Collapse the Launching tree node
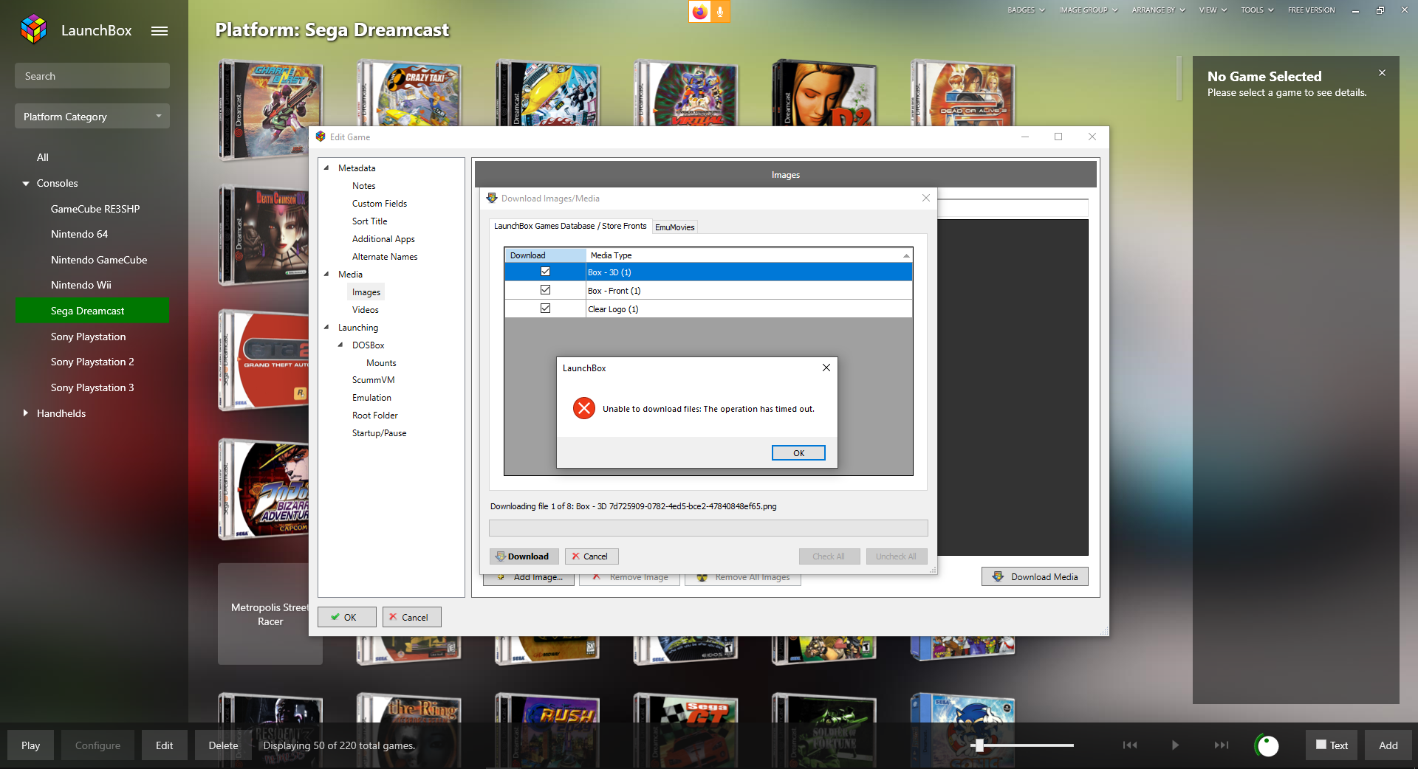1418x769 pixels. coord(326,327)
